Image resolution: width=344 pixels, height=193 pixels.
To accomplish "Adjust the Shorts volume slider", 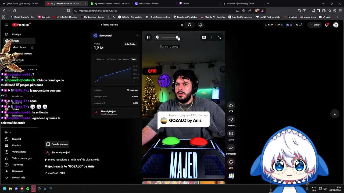I will coord(170,37).
